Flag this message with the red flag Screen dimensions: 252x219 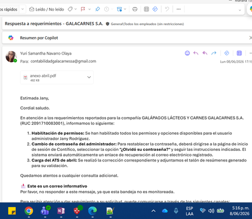[x=83, y=9]
